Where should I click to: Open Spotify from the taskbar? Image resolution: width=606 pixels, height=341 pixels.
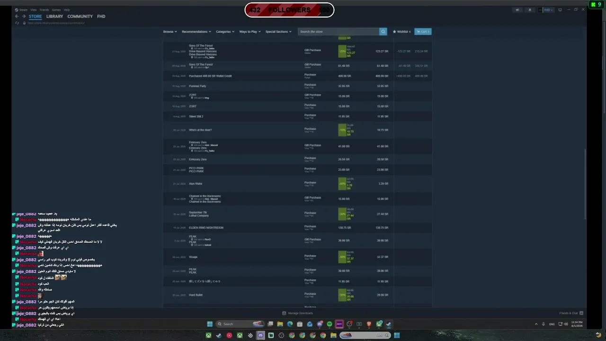tap(330, 324)
